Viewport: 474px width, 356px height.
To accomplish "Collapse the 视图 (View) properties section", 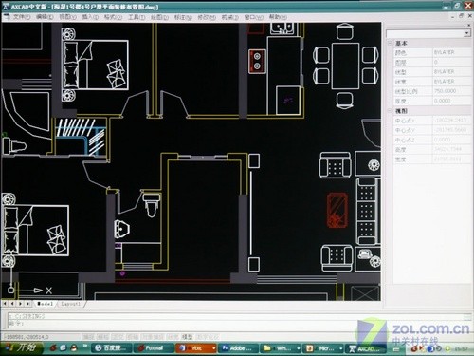I will coord(390,110).
